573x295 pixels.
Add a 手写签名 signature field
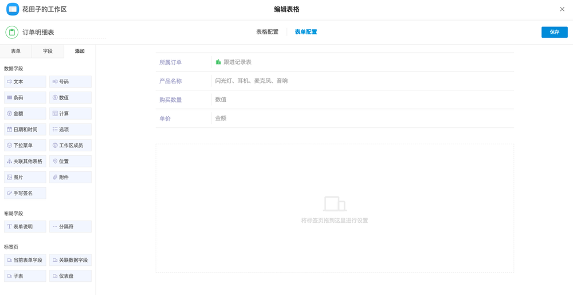(25, 194)
